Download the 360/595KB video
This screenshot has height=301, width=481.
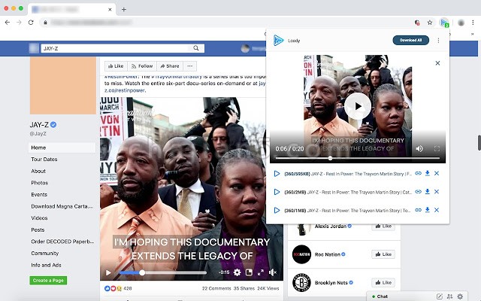(428, 173)
